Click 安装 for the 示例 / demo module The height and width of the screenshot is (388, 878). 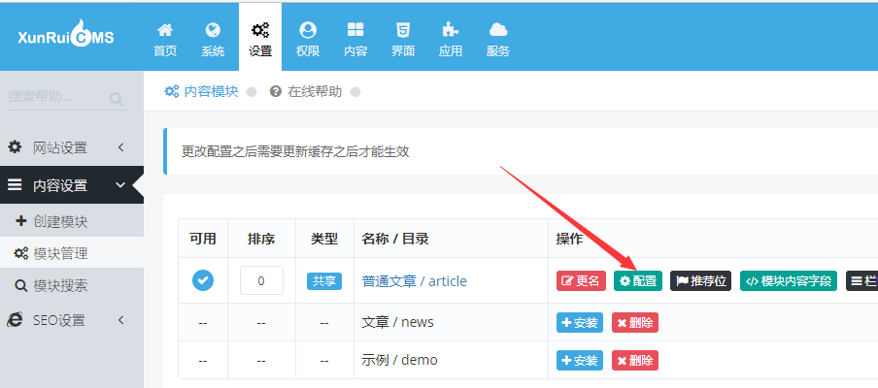point(580,360)
